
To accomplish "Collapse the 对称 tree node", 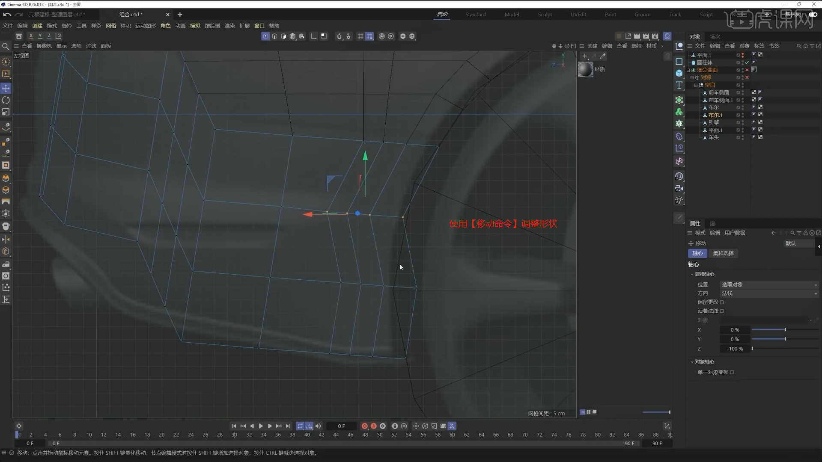I will tap(692, 77).
